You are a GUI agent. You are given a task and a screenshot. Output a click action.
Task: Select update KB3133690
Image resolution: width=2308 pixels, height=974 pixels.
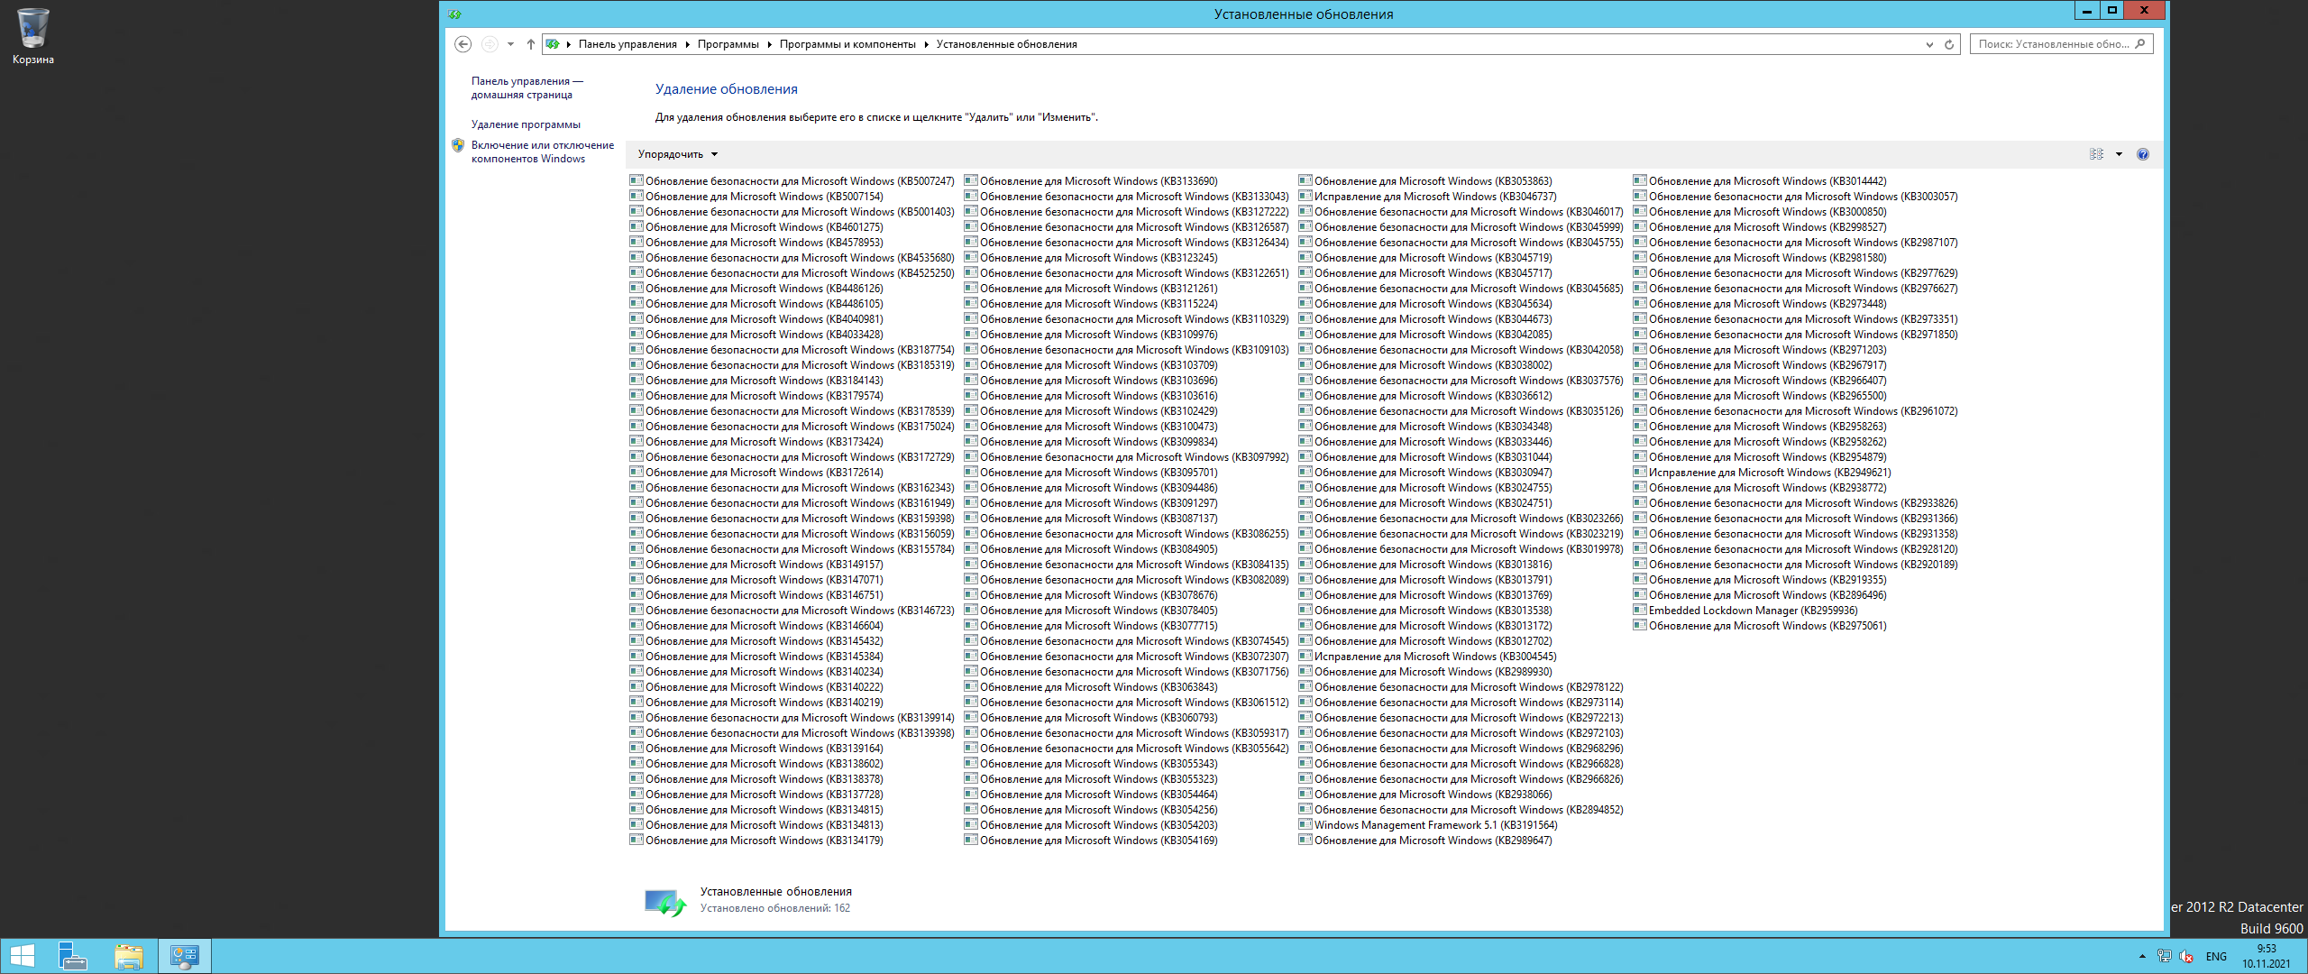1091,181
